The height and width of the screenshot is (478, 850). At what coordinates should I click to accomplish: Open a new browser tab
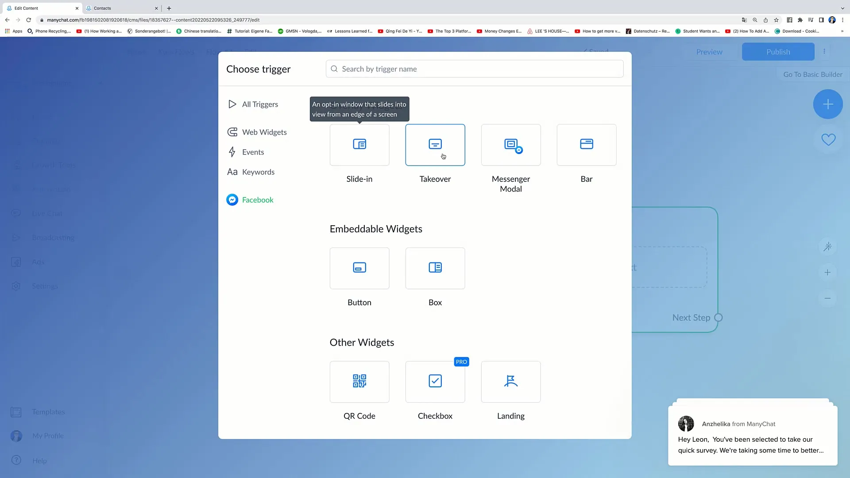coord(169,8)
